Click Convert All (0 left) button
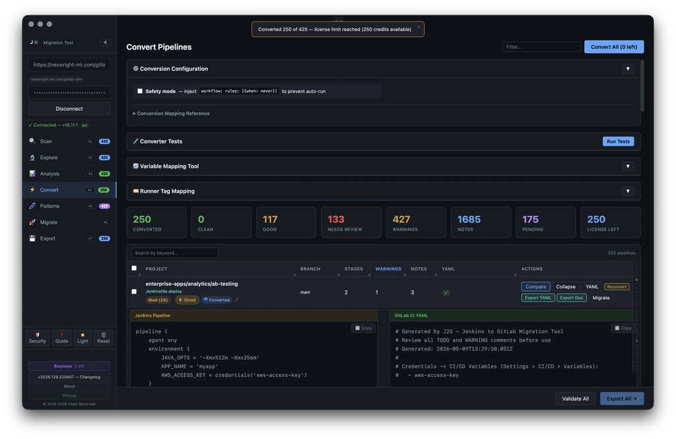Viewport: 676px width, 439px height. tap(614, 47)
